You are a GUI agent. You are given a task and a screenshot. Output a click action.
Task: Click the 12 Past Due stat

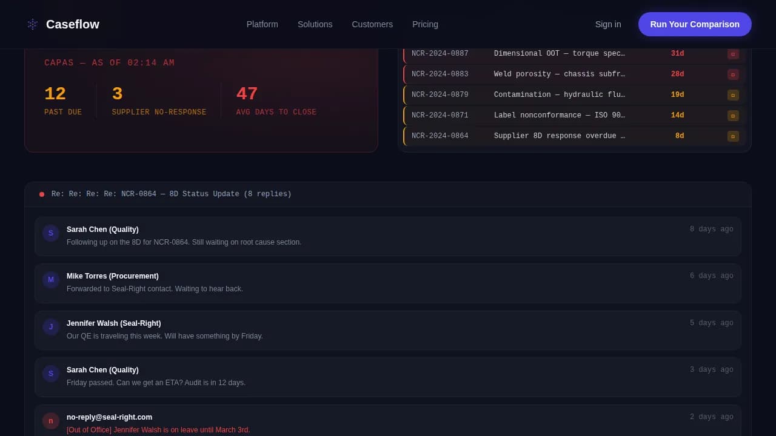[x=63, y=101]
